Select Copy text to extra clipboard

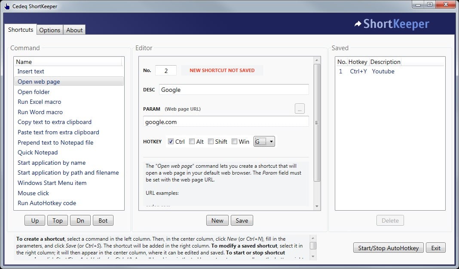(x=69, y=122)
